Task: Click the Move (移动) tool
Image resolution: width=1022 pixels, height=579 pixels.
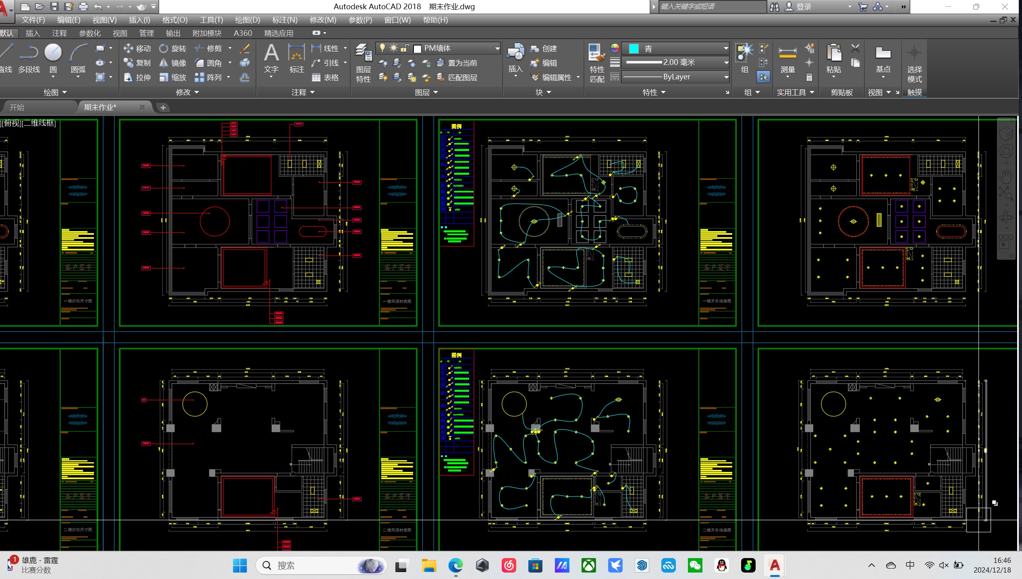Action: (x=137, y=49)
